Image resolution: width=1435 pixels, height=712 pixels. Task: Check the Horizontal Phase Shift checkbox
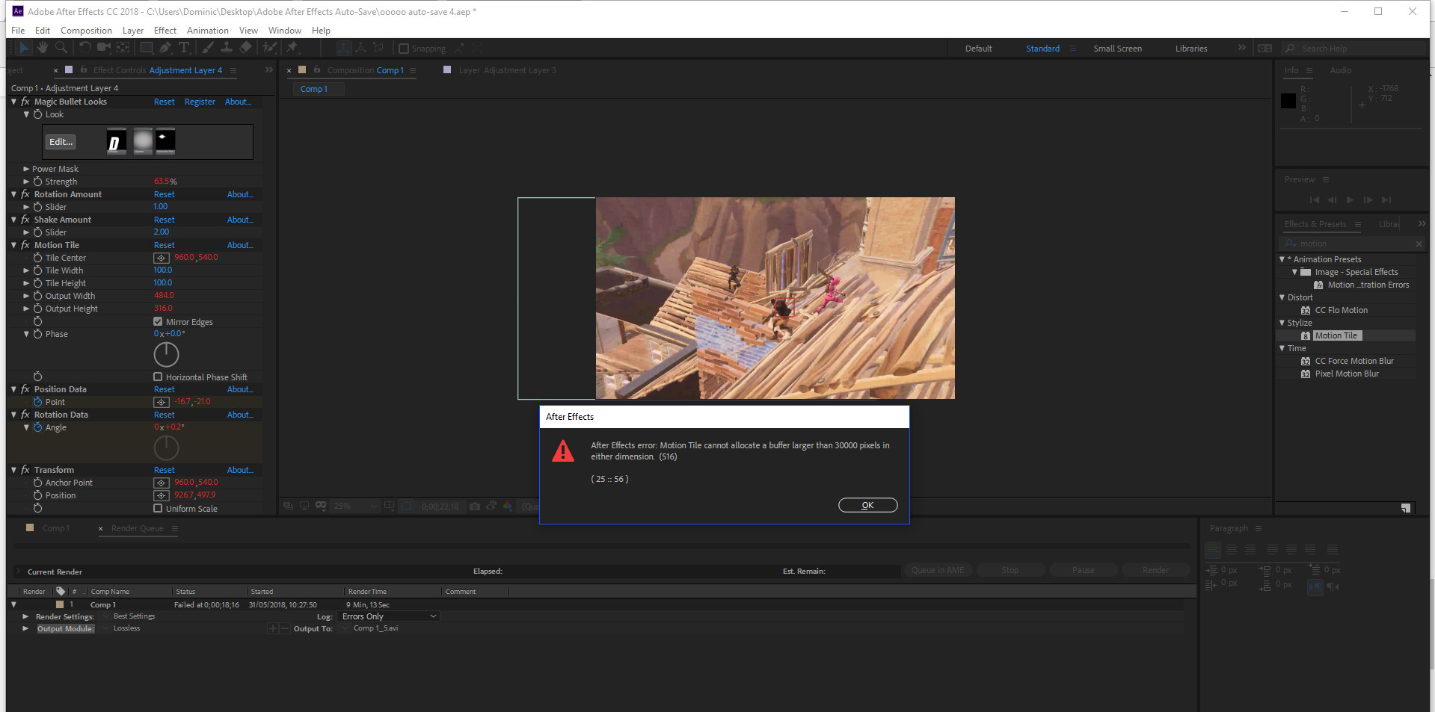click(x=158, y=377)
